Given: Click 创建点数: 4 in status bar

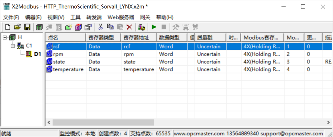Looking at the screenshot, I should point(113,134).
